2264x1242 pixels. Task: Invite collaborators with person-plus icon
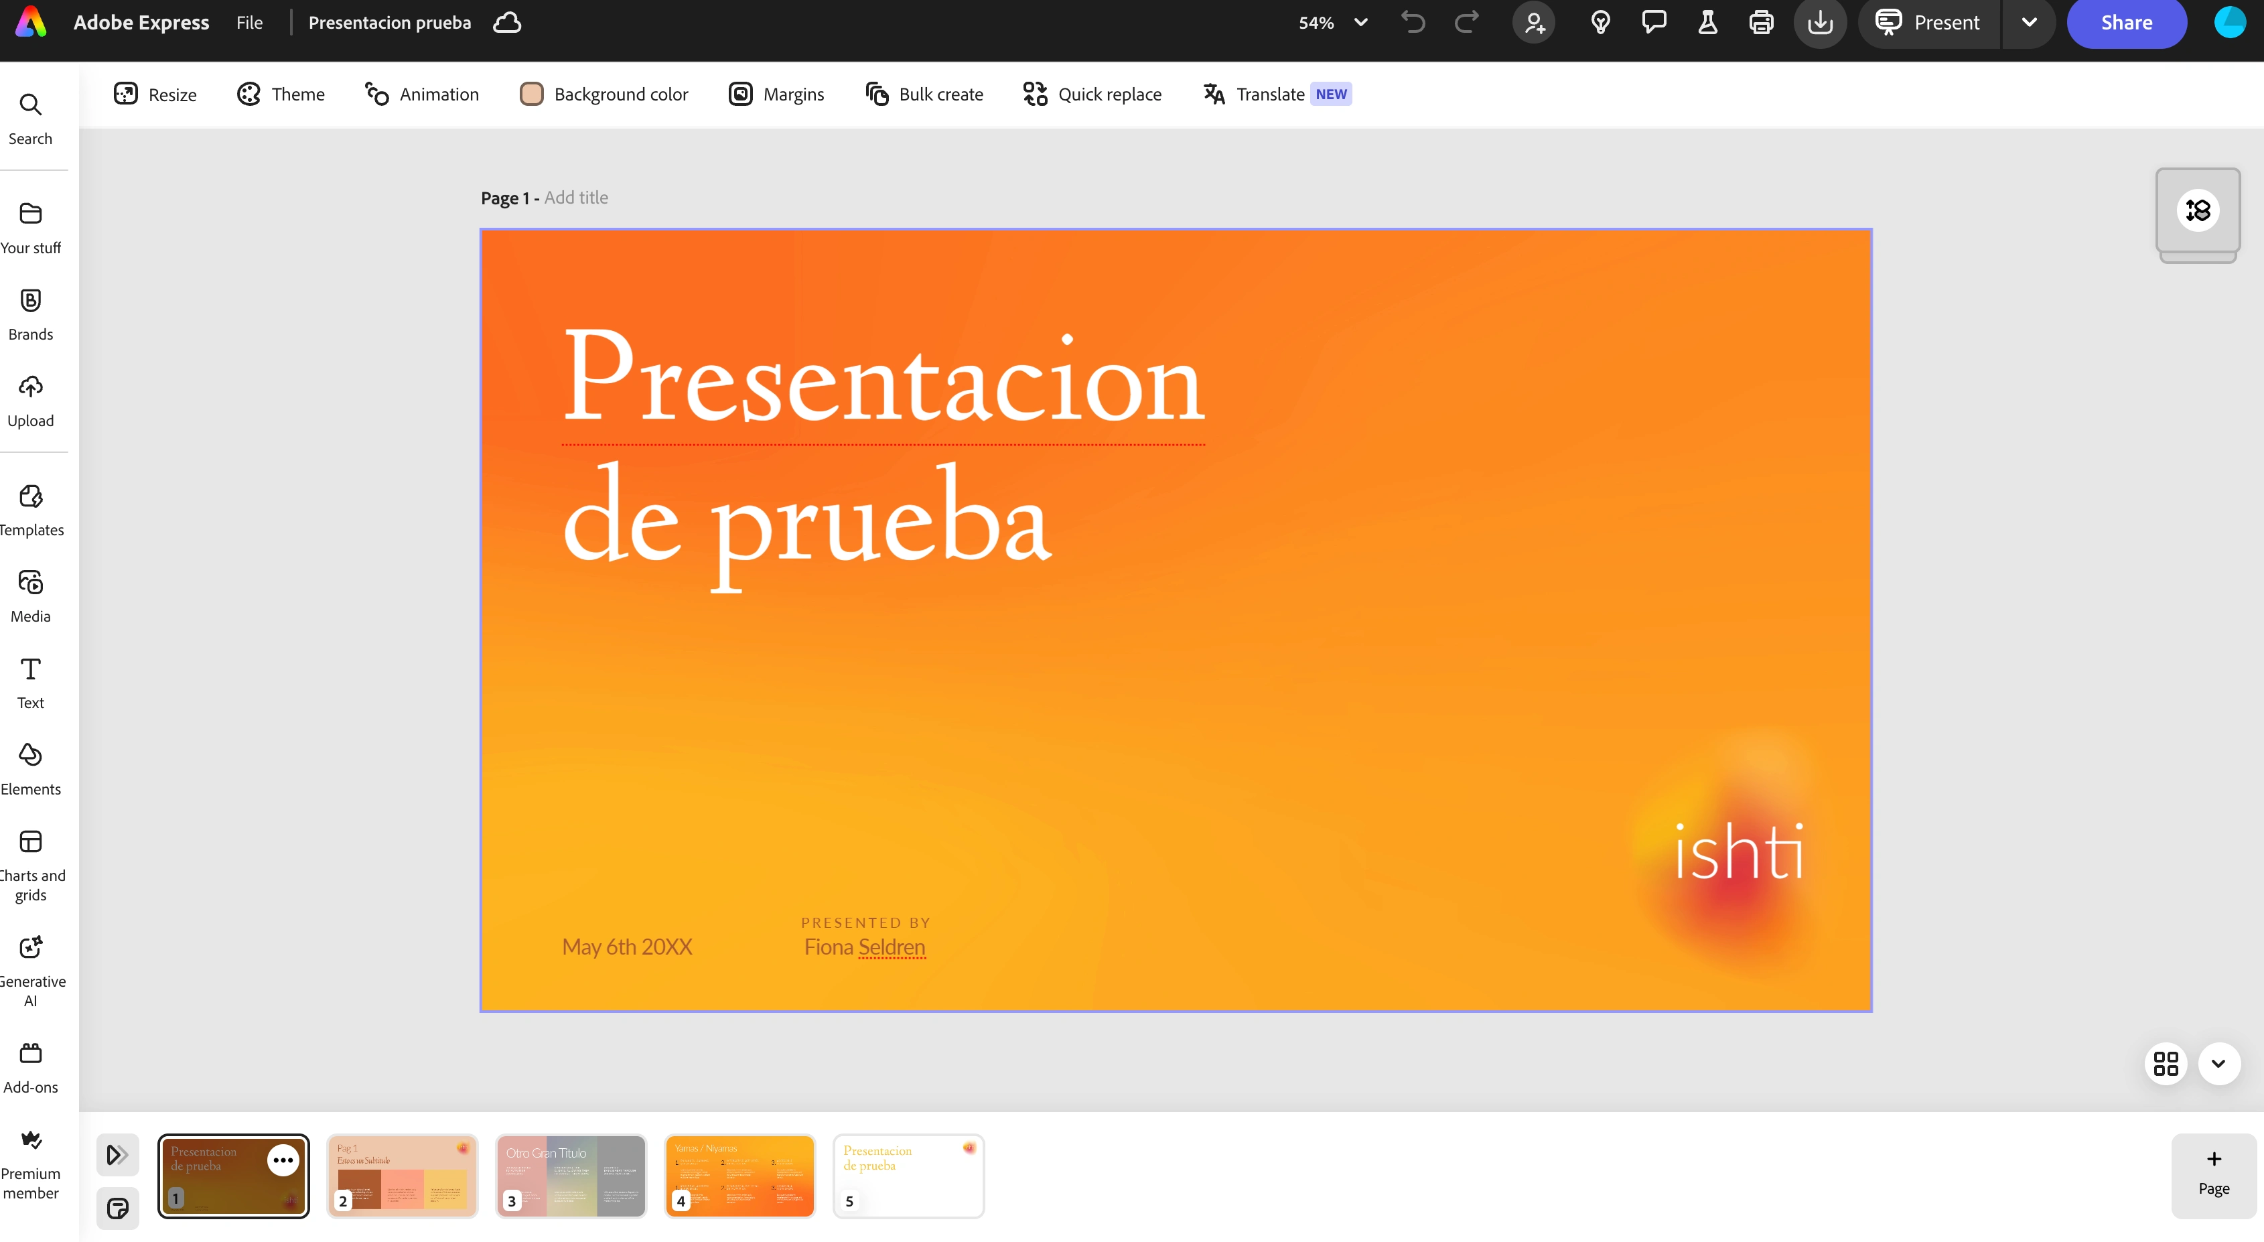(1534, 23)
